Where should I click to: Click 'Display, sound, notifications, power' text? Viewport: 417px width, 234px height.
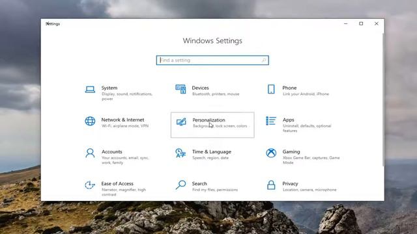coord(127,96)
